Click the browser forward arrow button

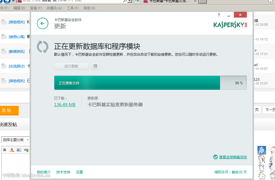pos(7,1)
